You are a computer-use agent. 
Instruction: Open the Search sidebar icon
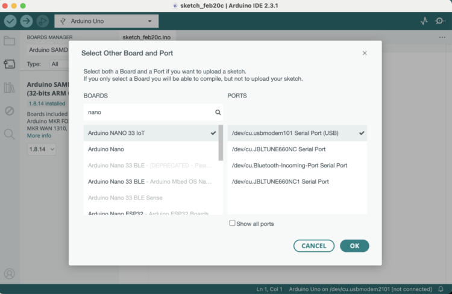point(9,134)
